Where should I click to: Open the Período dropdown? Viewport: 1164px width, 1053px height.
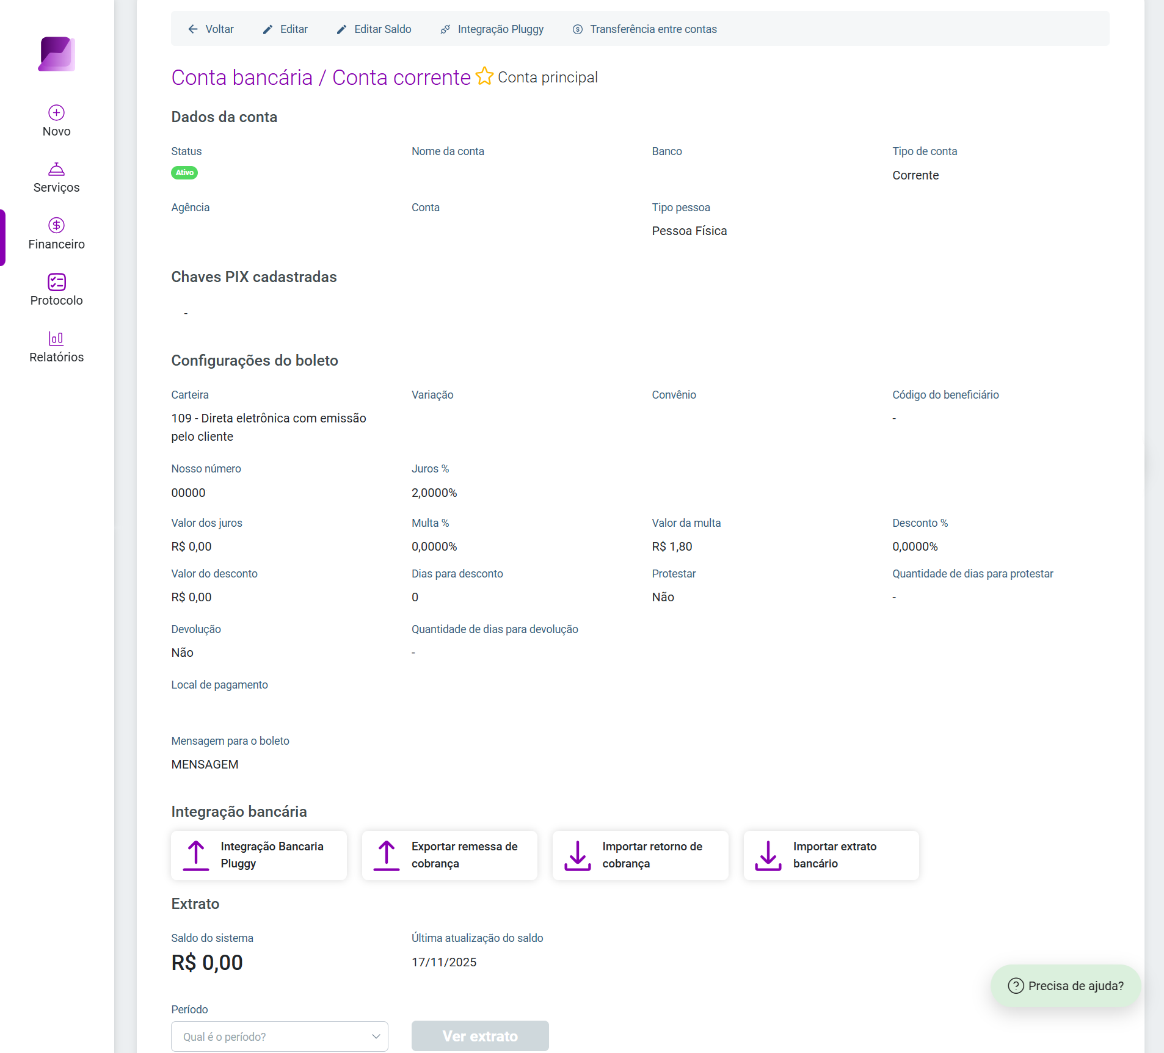coord(280,1037)
